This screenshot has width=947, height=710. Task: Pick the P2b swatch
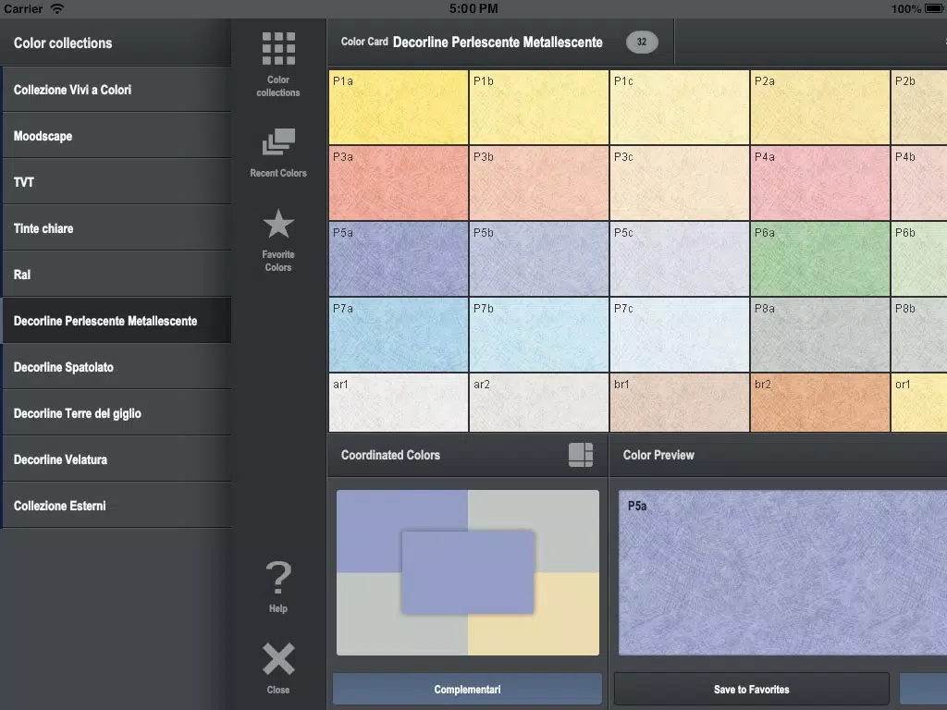919,107
